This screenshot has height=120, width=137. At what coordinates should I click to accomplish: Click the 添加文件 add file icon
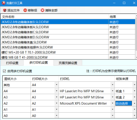point(5,10)
